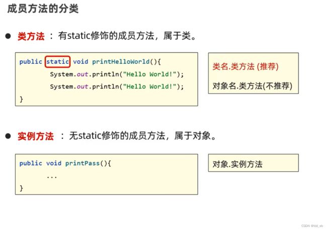Select the red-boxed static keyword
The width and height of the screenshot is (327, 230).
(x=57, y=62)
